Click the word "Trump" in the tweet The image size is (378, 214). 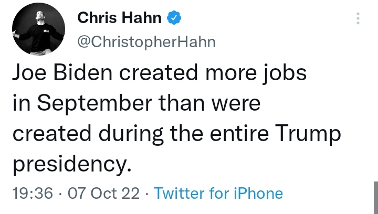308,134
